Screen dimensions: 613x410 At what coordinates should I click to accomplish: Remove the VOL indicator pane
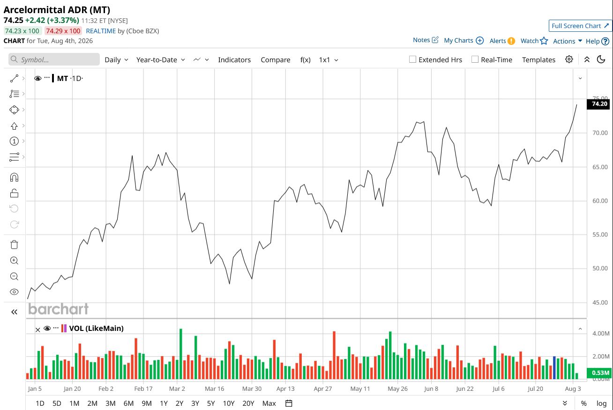(x=38, y=329)
